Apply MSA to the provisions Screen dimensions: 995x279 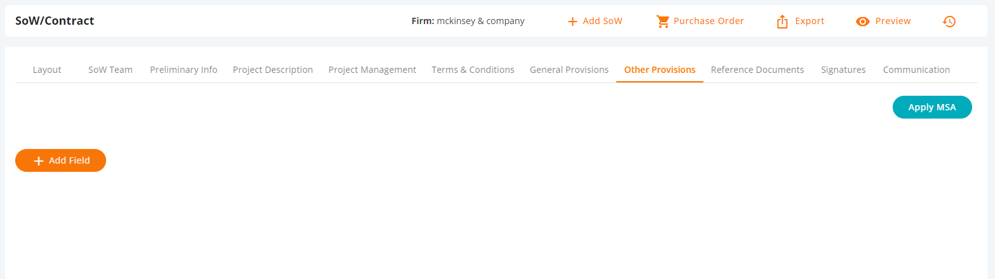pos(932,107)
